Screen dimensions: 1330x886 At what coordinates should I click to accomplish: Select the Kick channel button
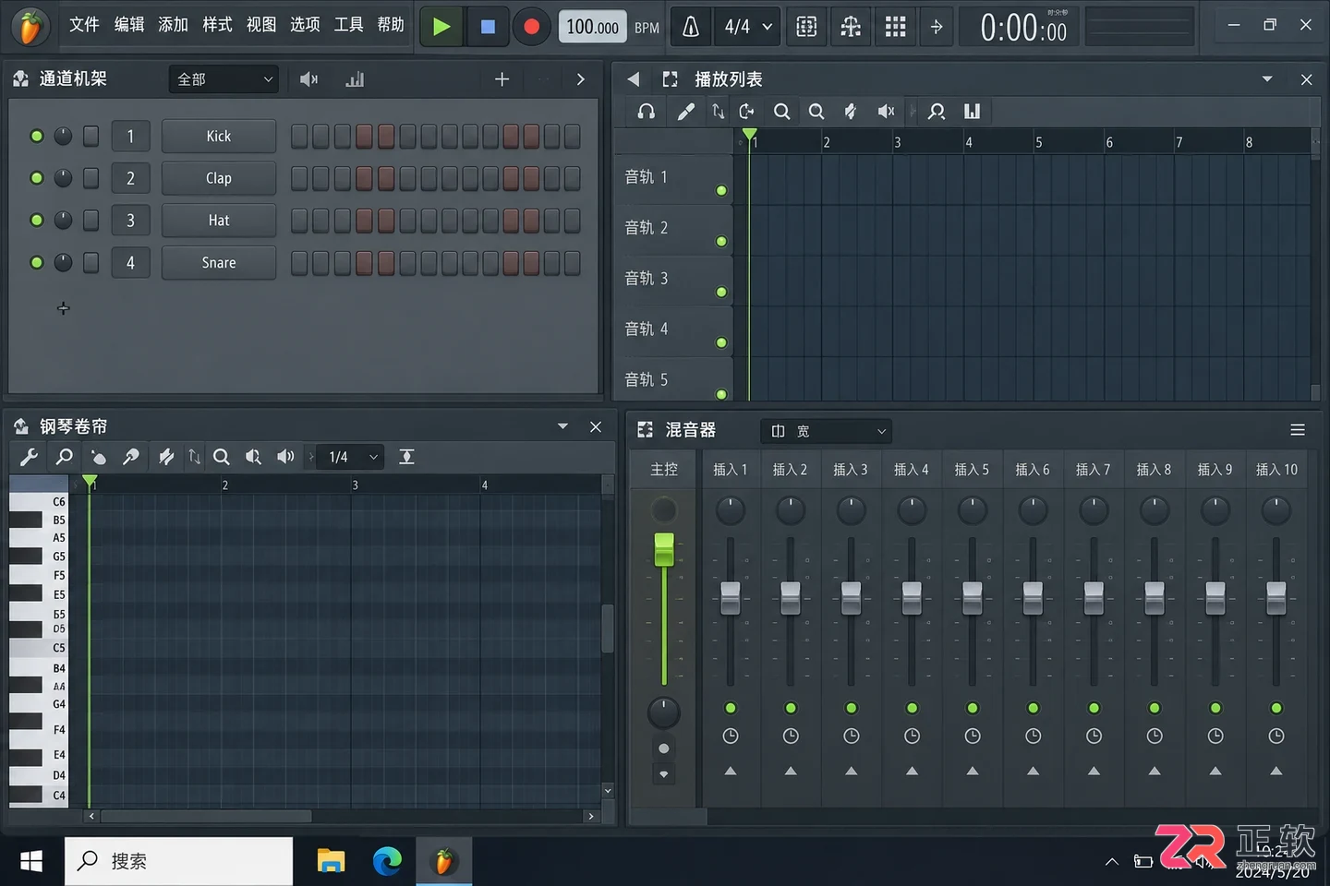[x=219, y=136]
